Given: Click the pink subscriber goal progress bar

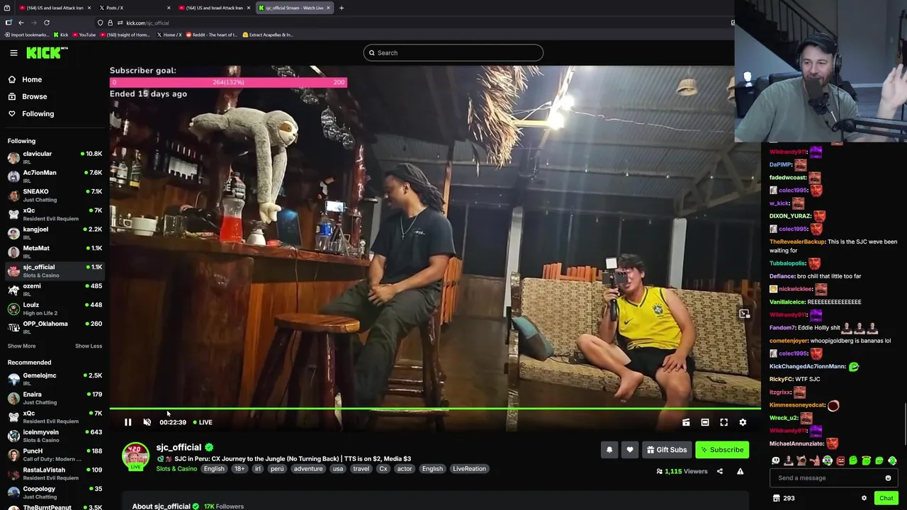Looking at the screenshot, I should (x=228, y=82).
